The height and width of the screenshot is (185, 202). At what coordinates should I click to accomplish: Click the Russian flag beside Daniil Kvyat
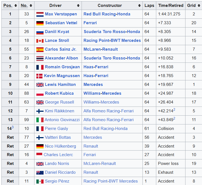(x=40, y=32)
